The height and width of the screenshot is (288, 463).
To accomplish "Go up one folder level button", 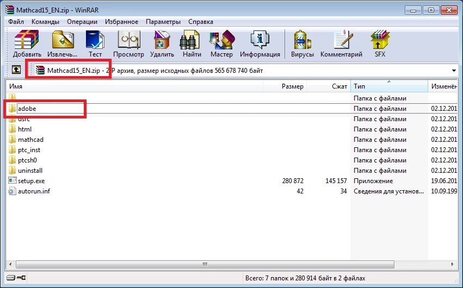I will pyautogui.click(x=16, y=70).
